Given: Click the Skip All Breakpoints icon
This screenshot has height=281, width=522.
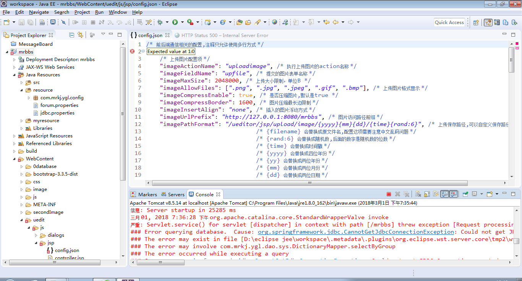Looking at the screenshot, I should click(63, 22).
